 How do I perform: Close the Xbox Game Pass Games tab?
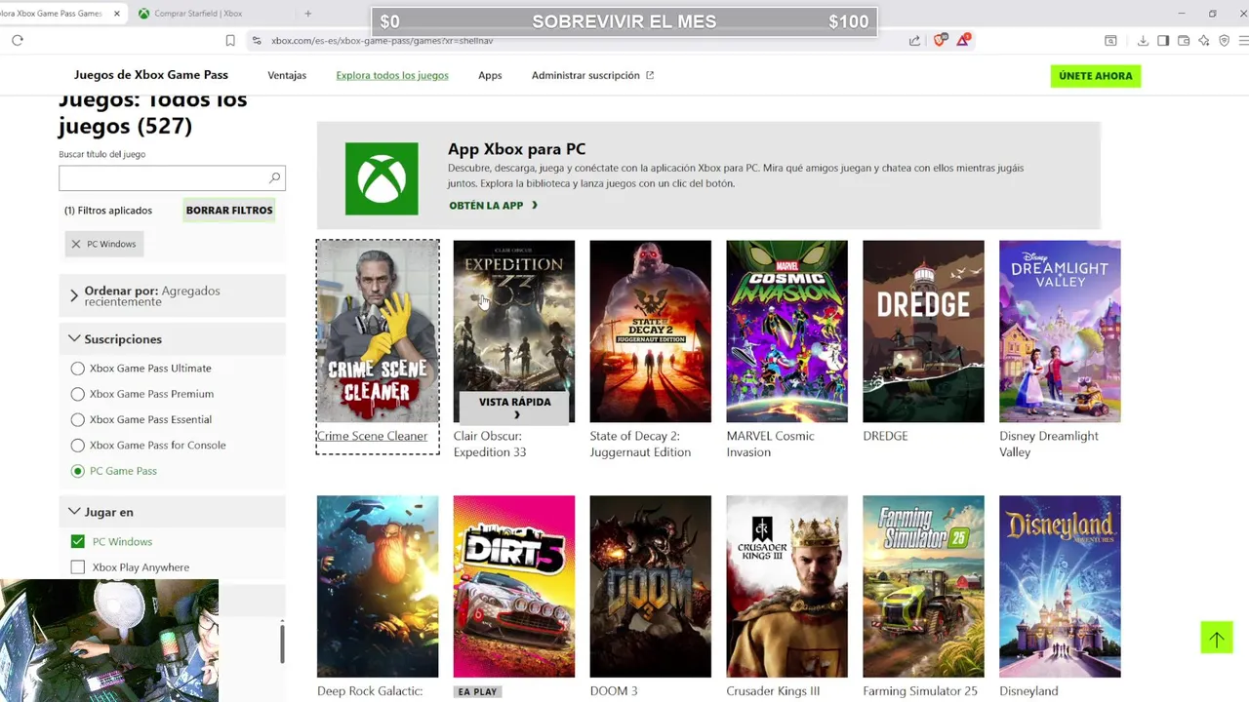point(117,14)
